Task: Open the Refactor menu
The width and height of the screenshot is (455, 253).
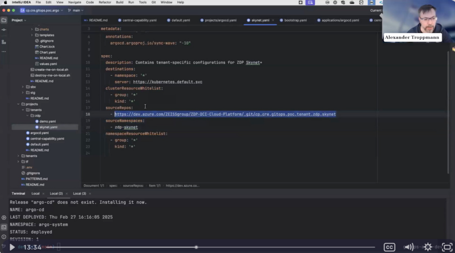Action: coord(105,2)
